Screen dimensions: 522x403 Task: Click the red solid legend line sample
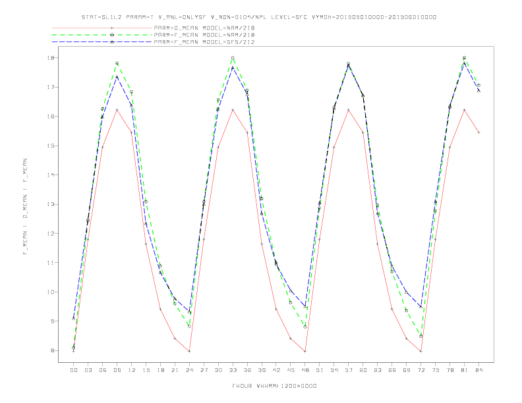(102, 28)
